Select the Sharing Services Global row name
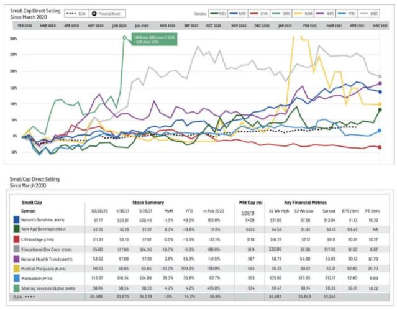This screenshot has width=397, height=309. (x=48, y=288)
